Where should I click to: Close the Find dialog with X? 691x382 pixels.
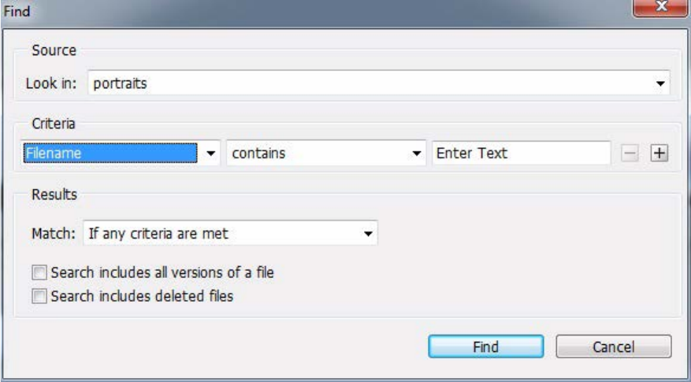660,8
